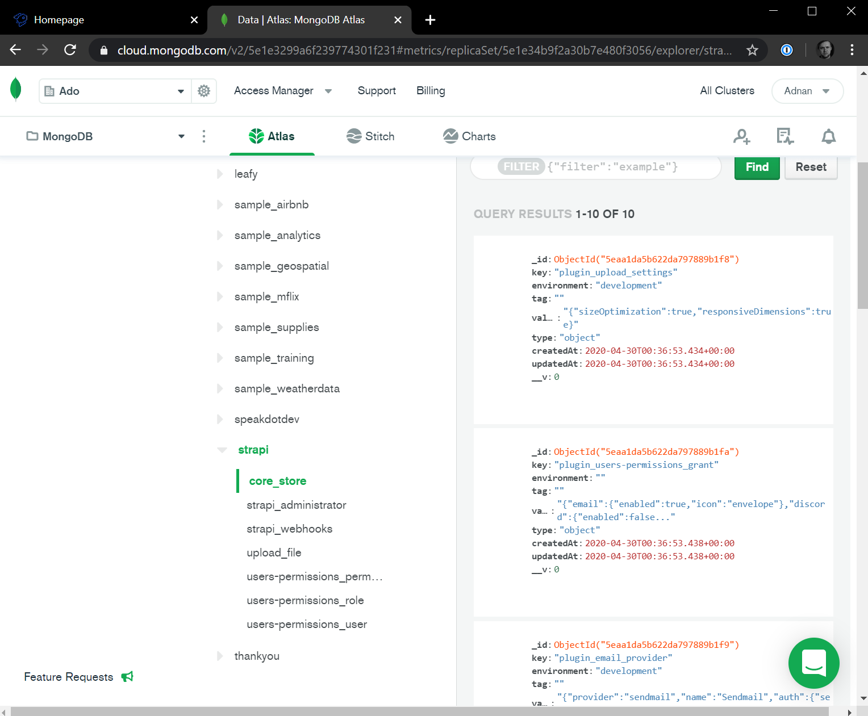Click the MongoDB leaf logo

point(16,90)
